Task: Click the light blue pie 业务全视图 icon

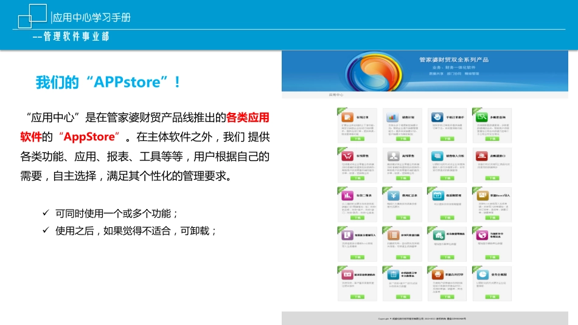Action: (x=482, y=275)
